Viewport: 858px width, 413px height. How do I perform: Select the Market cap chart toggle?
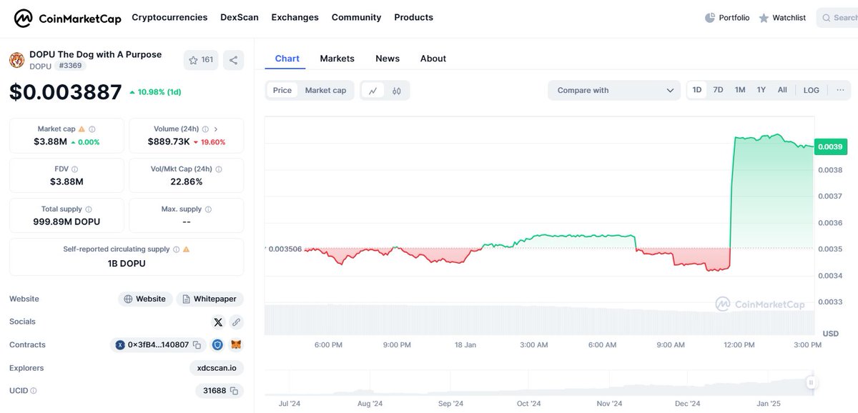325,90
